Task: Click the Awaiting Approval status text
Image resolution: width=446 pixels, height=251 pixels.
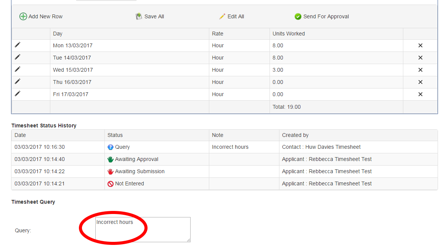Action: pyautogui.click(x=136, y=159)
